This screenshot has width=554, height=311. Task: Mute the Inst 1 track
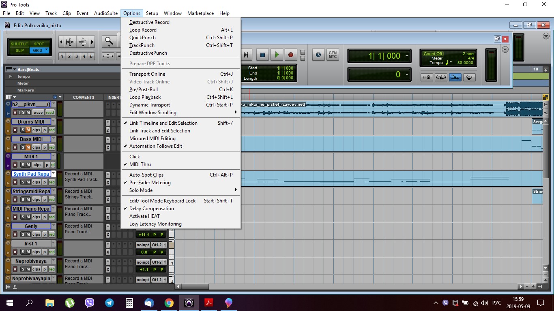coord(28,252)
